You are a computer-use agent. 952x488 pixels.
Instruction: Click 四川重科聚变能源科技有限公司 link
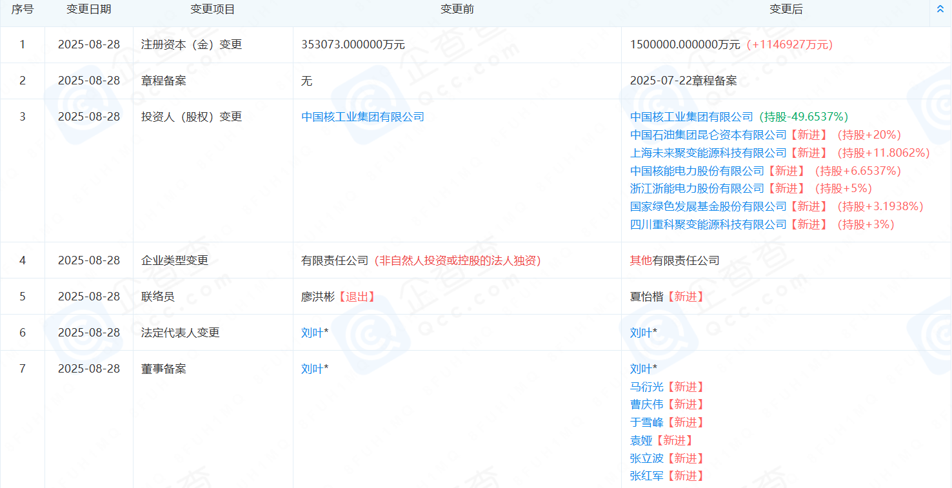point(708,224)
